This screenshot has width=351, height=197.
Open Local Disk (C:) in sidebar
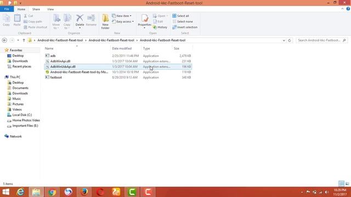[x=22, y=115]
